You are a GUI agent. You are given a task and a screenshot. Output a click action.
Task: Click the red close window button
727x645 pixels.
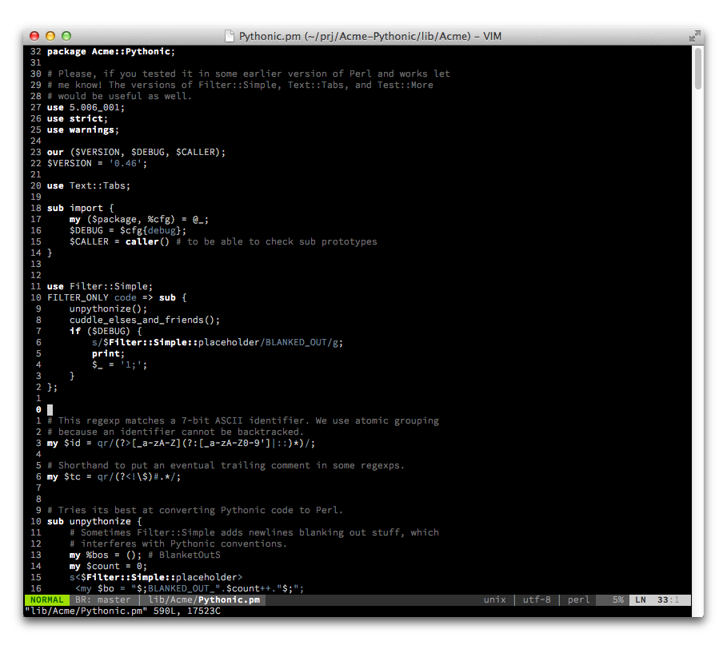pos(34,36)
